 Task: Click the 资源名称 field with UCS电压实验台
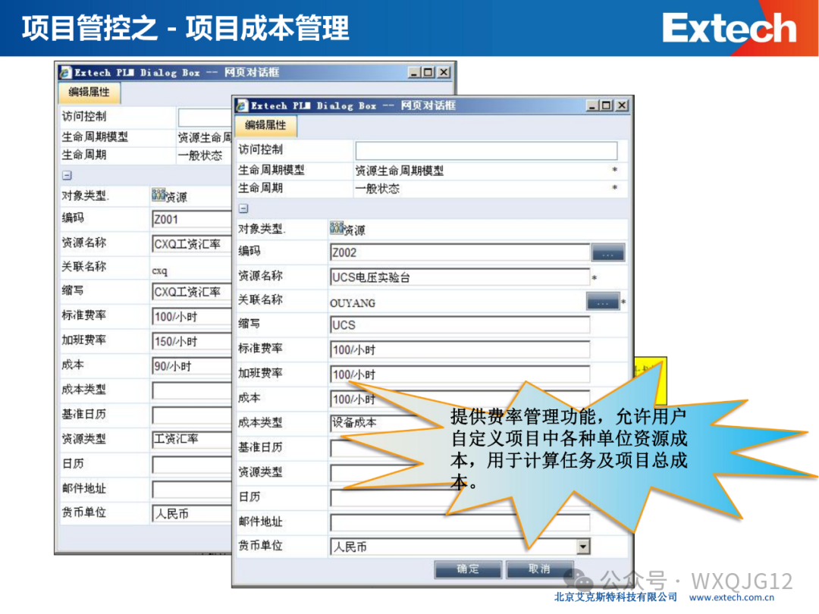tap(460, 277)
